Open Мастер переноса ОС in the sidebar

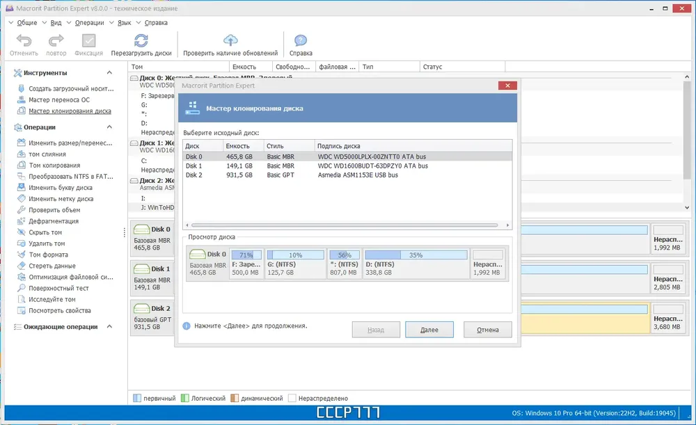[59, 100]
